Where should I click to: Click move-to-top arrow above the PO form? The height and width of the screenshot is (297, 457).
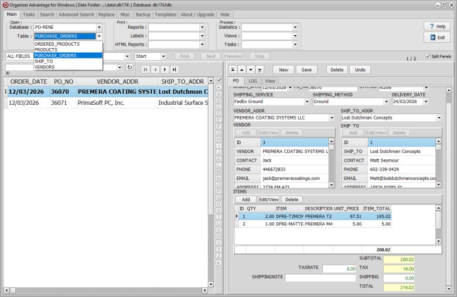coord(232,70)
